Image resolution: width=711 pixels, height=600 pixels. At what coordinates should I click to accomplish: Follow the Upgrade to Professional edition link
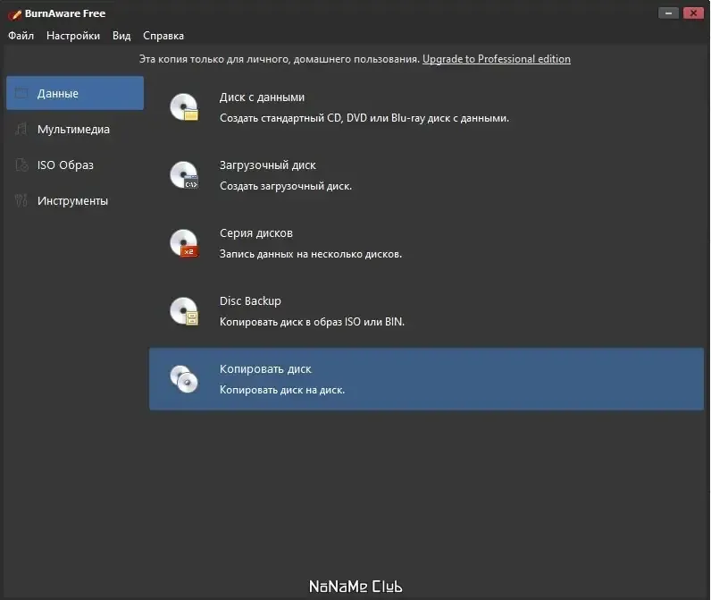point(497,59)
